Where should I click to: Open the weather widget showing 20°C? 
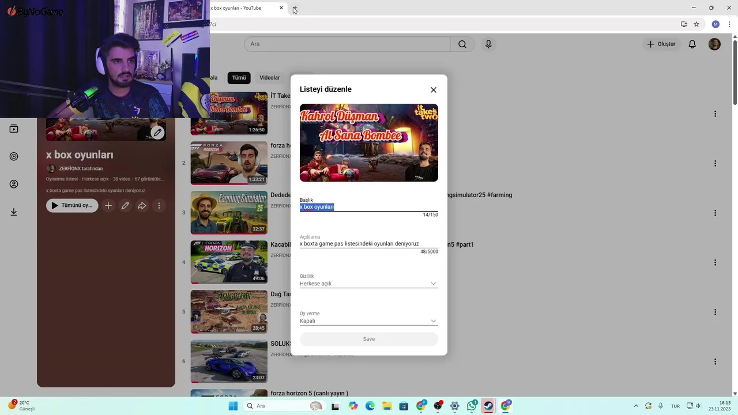[x=21, y=406]
